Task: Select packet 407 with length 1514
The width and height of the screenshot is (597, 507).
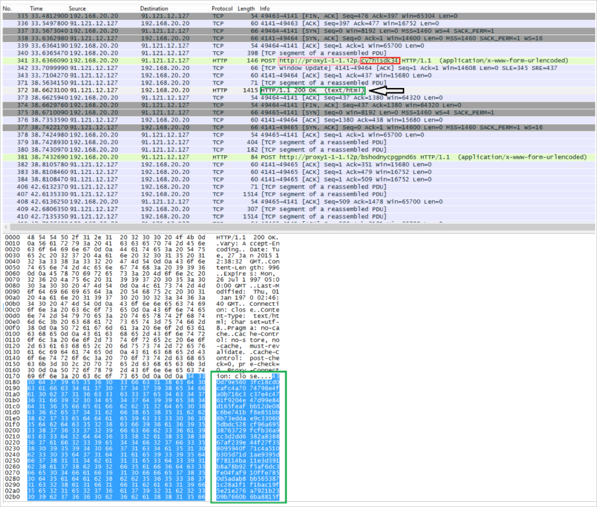Action: click(292, 194)
